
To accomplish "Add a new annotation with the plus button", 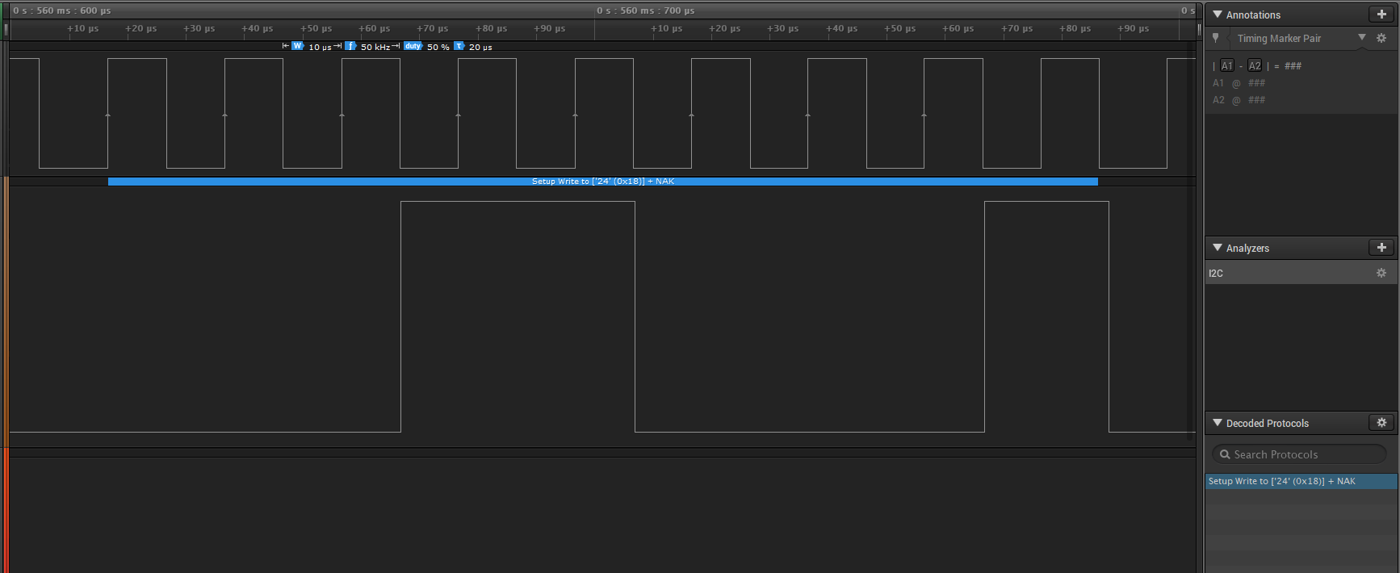I will 1381,15.
